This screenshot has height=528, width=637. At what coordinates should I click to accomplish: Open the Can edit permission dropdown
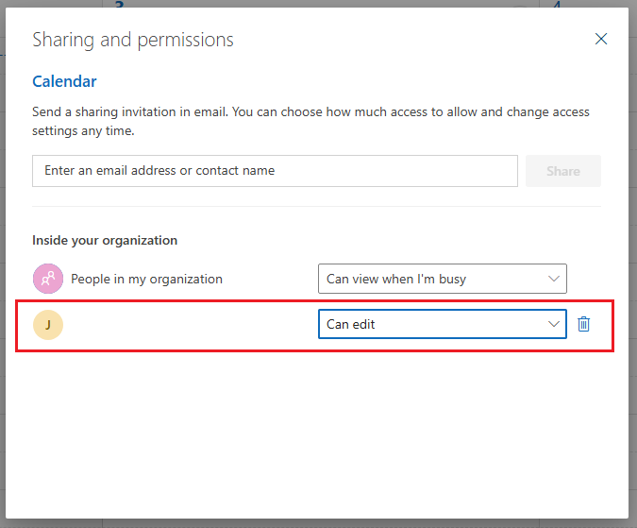442,324
